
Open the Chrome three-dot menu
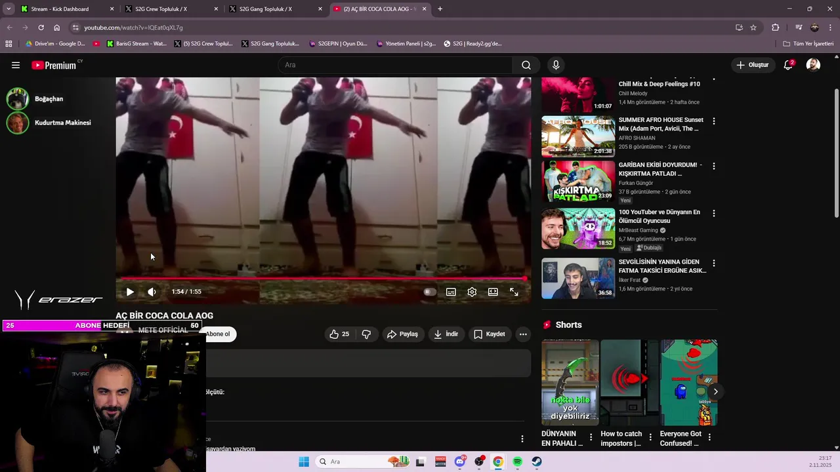pos(831,28)
